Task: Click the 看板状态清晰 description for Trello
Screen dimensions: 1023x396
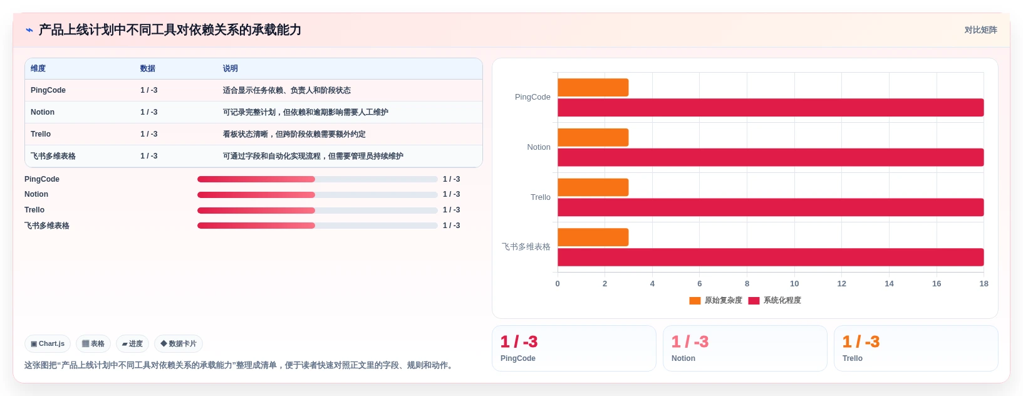Action: click(x=294, y=134)
